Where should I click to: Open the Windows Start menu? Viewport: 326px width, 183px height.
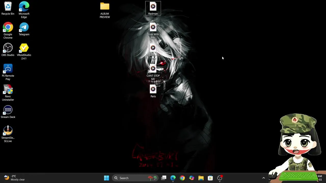106,178
